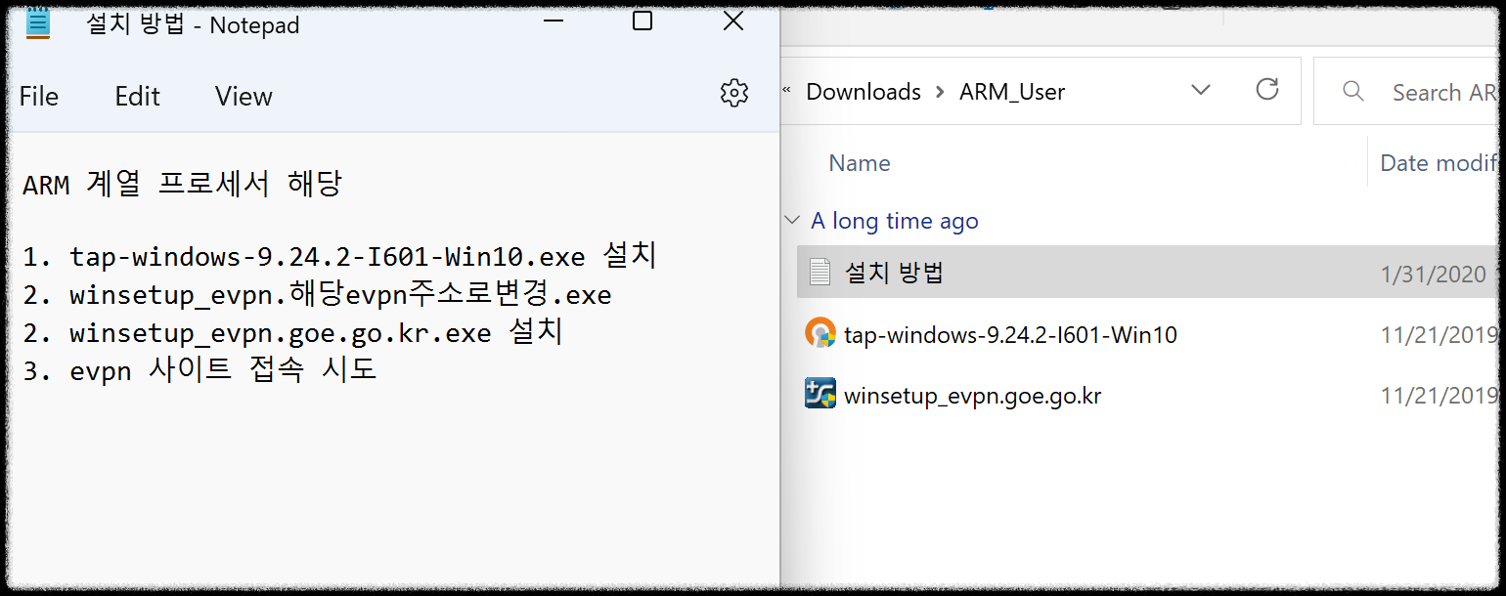Image resolution: width=1506 pixels, height=596 pixels.
Task: Open Notepad settings gear icon
Action: click(733, 93)
